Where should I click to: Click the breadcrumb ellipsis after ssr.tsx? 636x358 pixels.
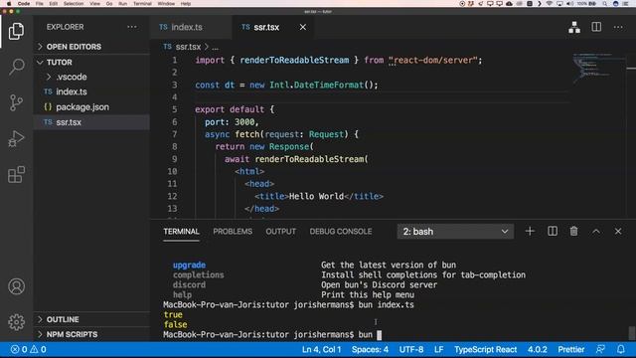216,47
